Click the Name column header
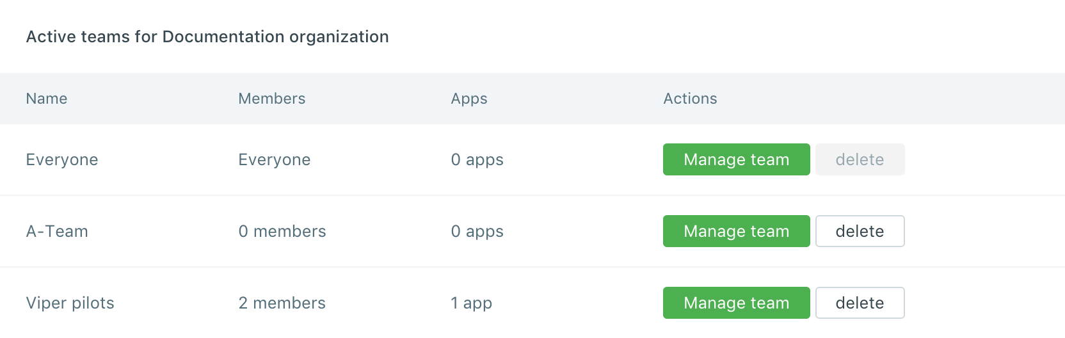1065x338 pixels. click(47, 99)
